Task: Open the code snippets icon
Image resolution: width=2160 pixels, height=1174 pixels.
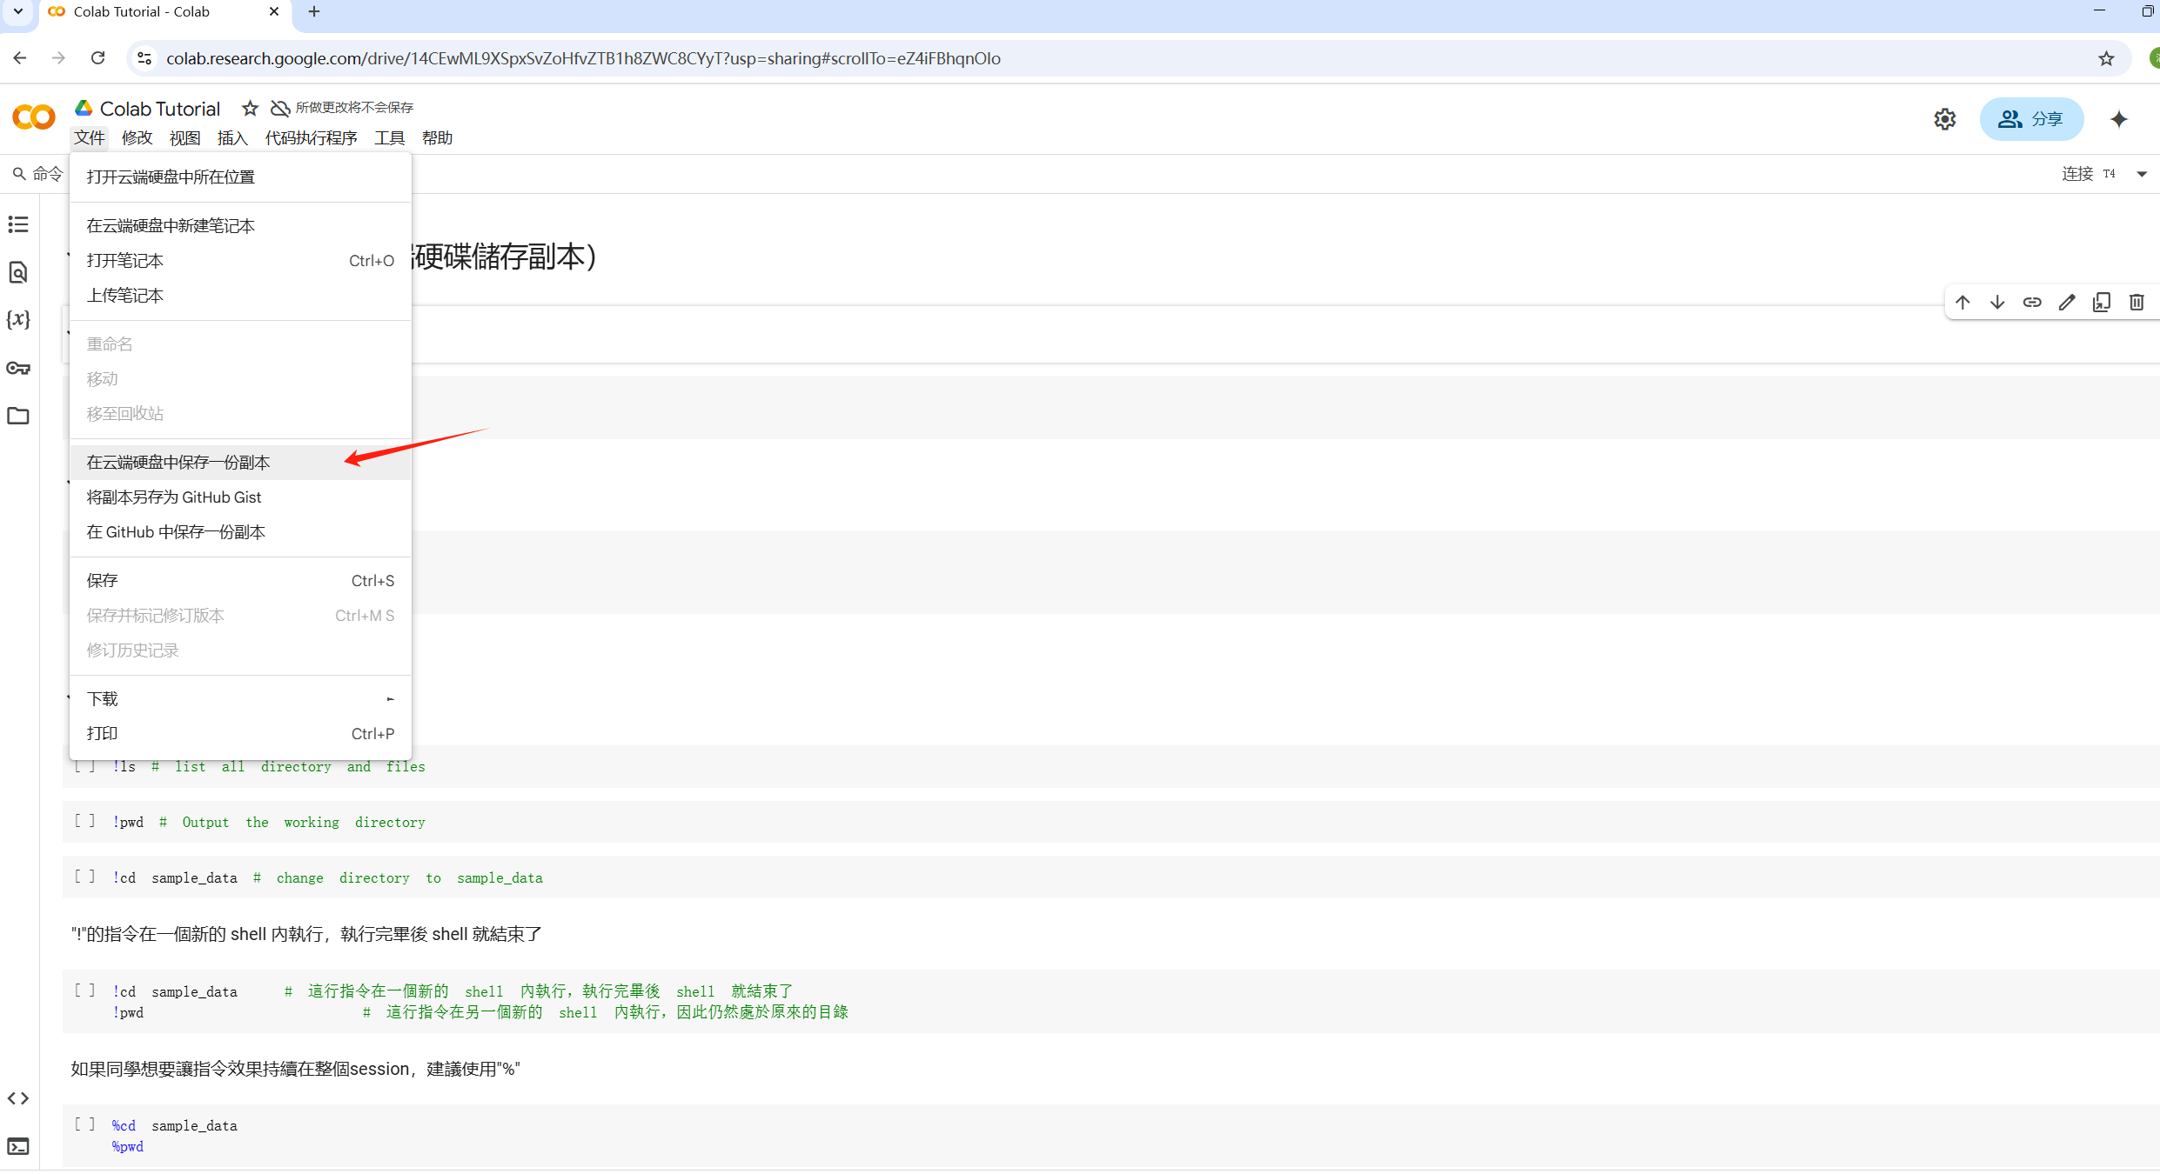Action: [18, 1098]
